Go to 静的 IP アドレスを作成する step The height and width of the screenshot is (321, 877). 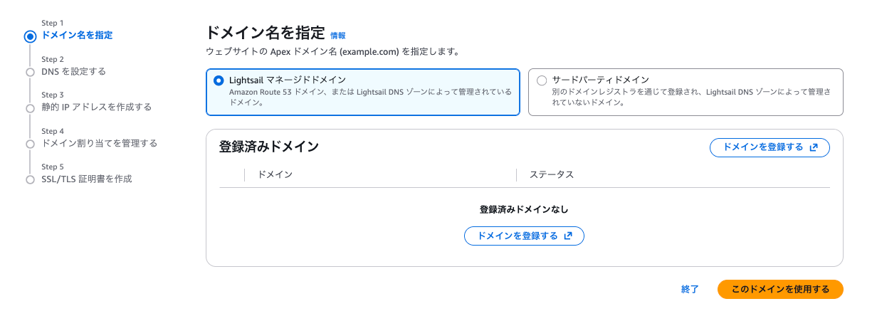point(96,107)
